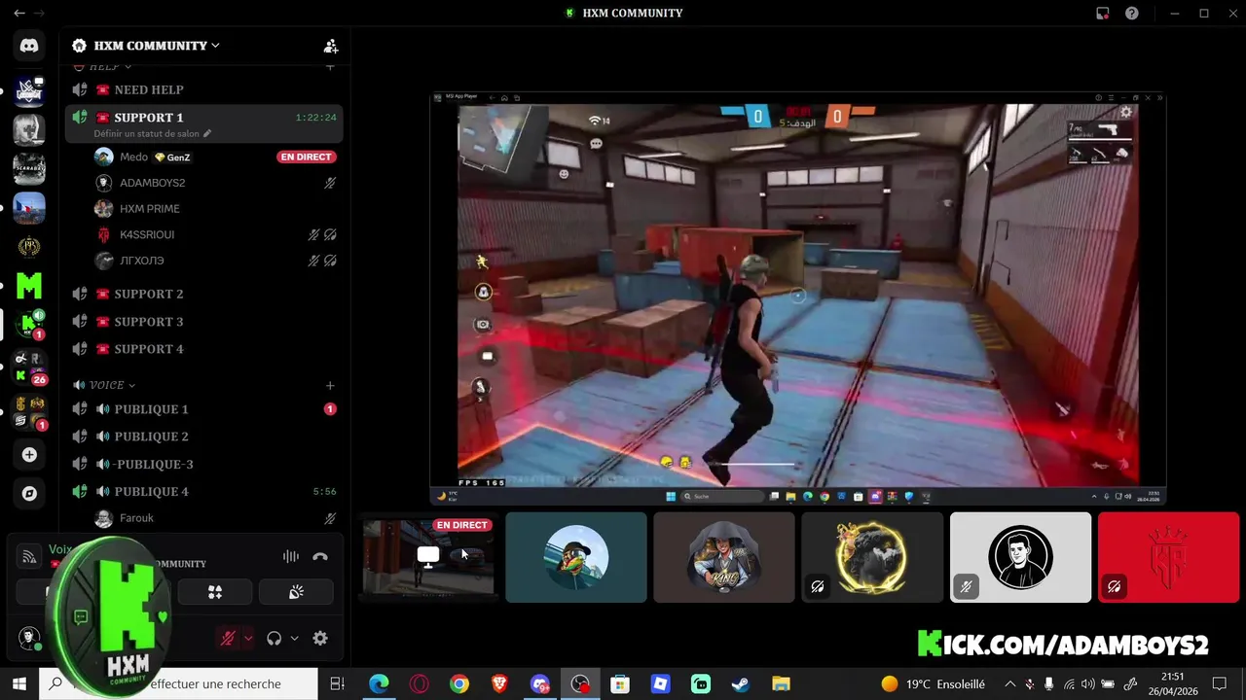Focus the Windows taskbar search field
Image resolution: width=1246 pixels, height=700 pixels.
(180, 683)
